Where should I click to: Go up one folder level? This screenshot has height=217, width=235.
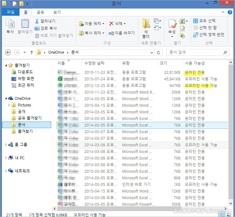pos(32,52)
